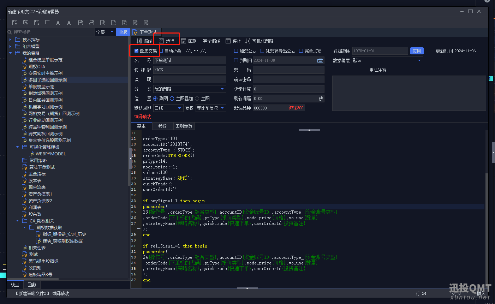Select the 副图 position radio button

pos(155,99)
